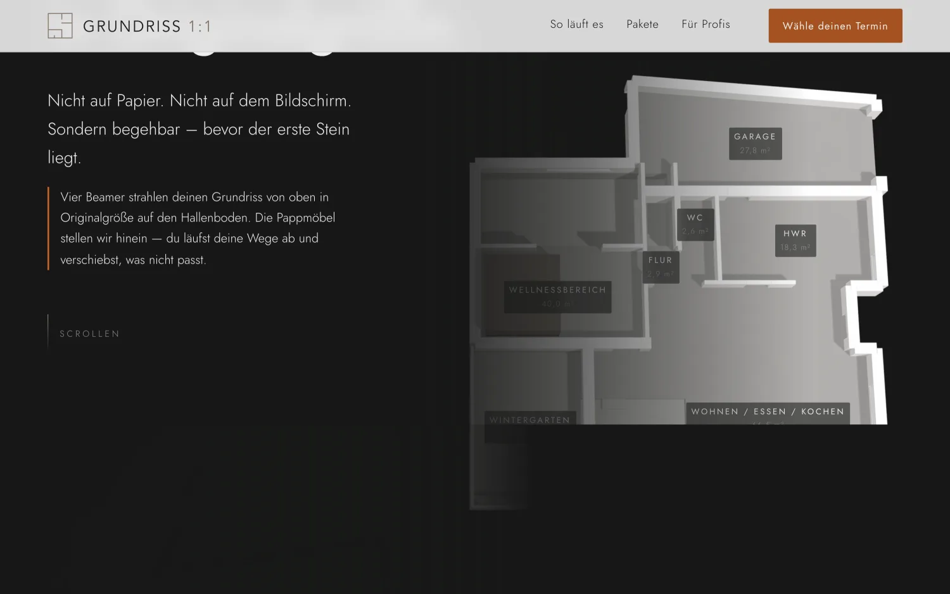Open the GRUNDRISS 1:1 home link
Image resolution: width=950 pixels, height=594 pixels.
[x=130, y=26]
